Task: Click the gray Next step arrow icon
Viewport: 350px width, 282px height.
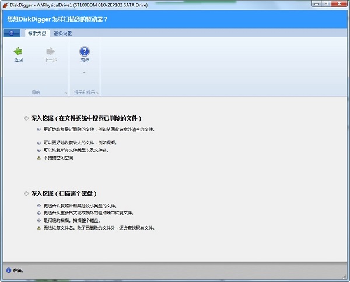Action: (50, 51)
